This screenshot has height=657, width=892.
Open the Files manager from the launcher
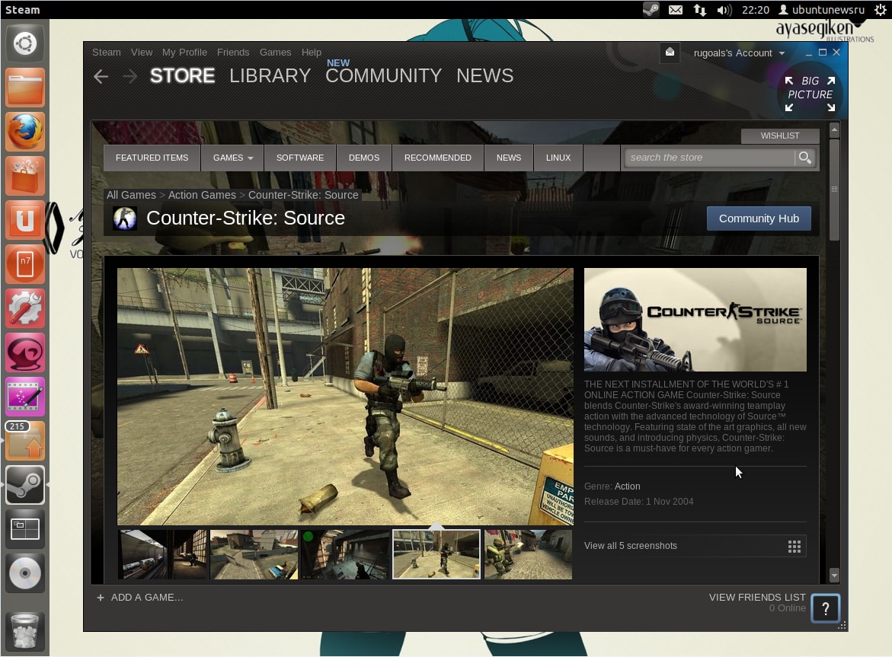[25, 88]
